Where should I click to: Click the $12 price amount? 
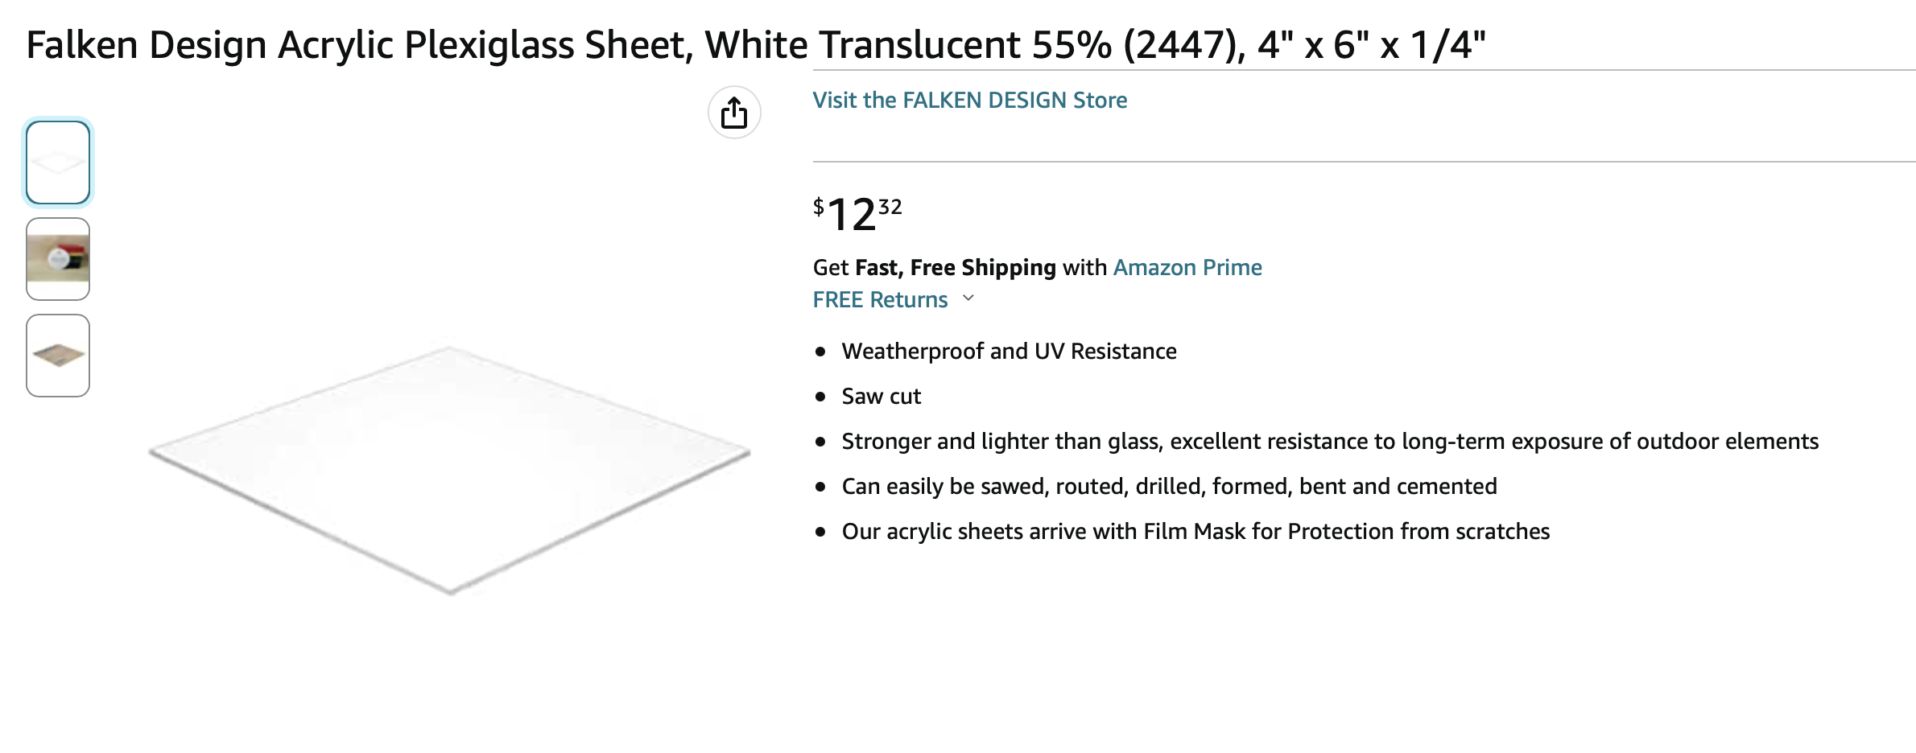click(851, 215)
